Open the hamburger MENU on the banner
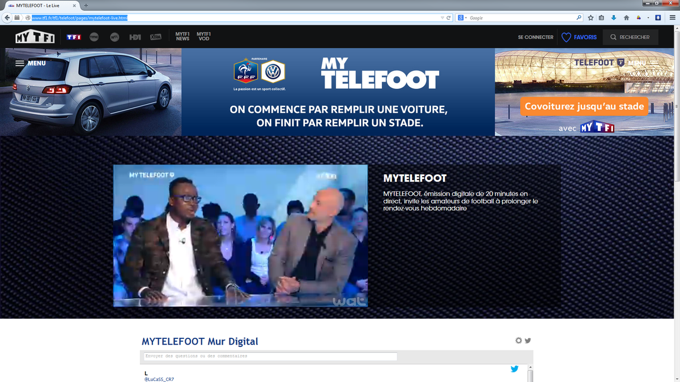Screen dimensions: 680x382 click(x=31, y=63)
